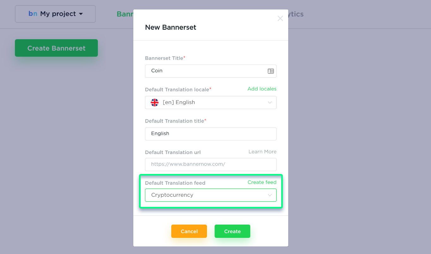
Task: Switch to the partially hidden Banners tab
Action: 125,14
